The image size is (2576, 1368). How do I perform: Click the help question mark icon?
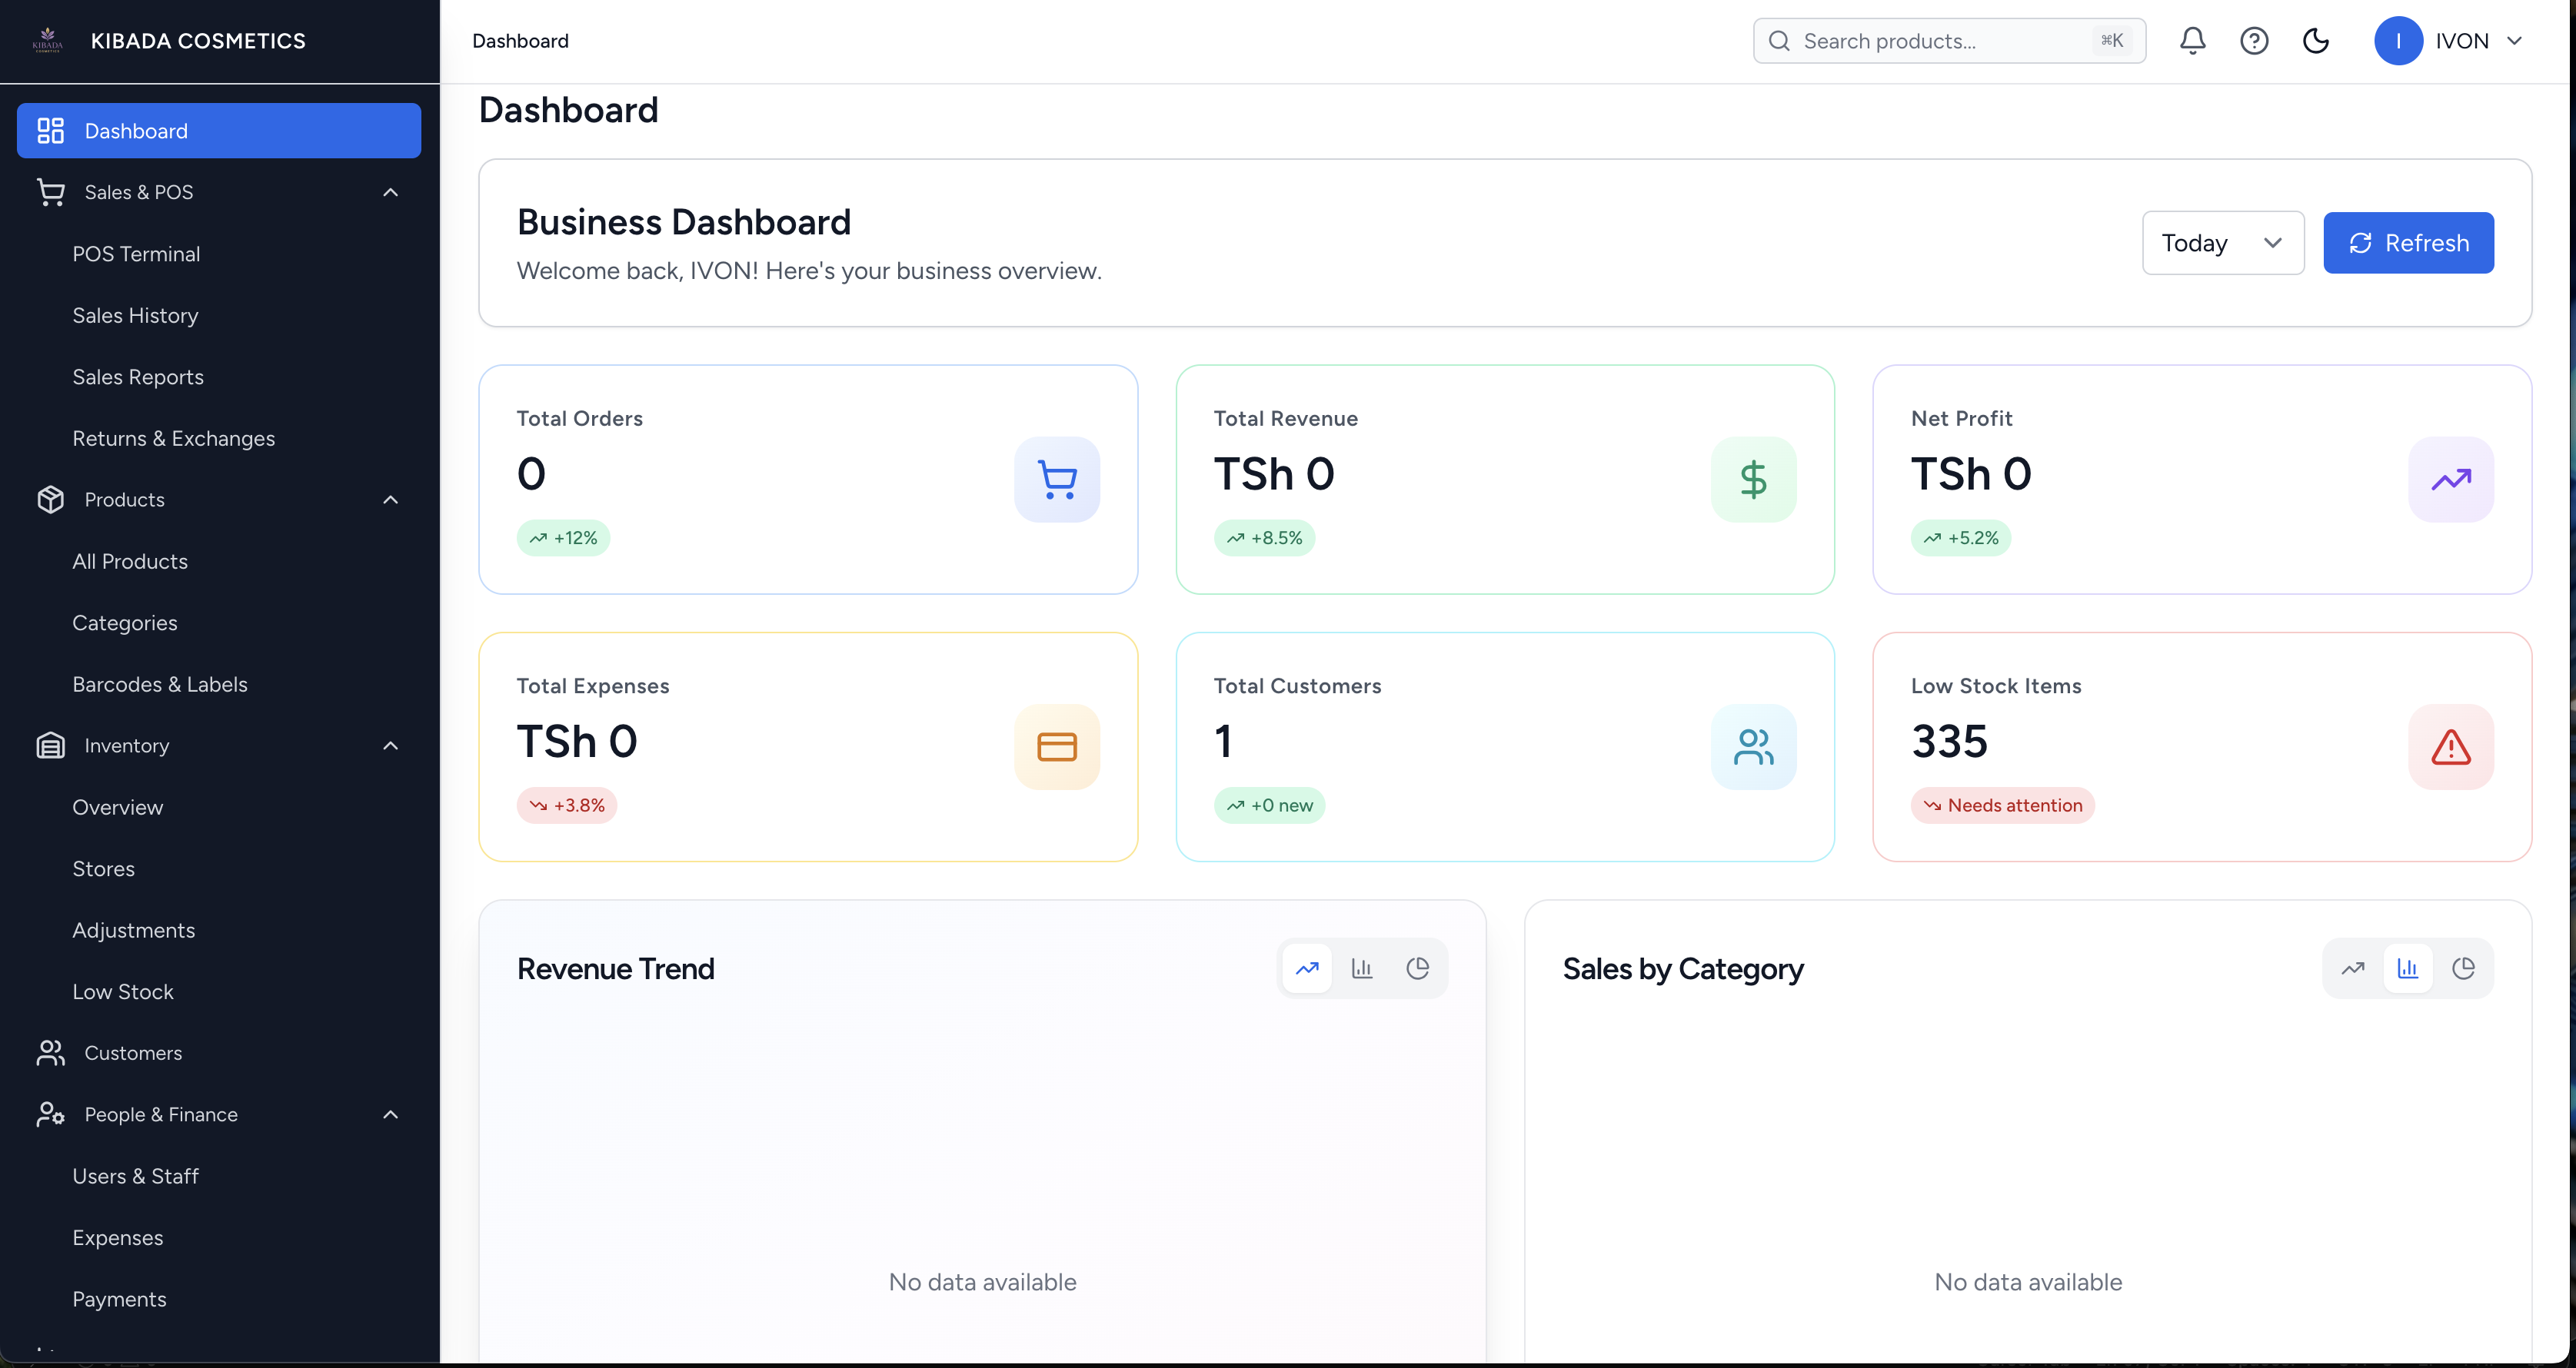[x=2254, y=41]
